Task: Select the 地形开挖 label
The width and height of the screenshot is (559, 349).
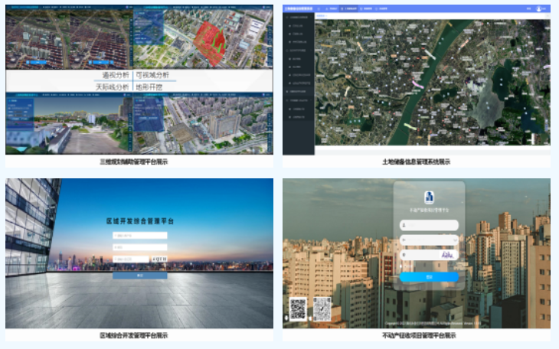Action: tap(152, 87)
